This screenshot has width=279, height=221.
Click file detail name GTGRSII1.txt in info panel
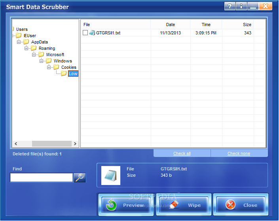pyautogui.click(x=174, y=169)
